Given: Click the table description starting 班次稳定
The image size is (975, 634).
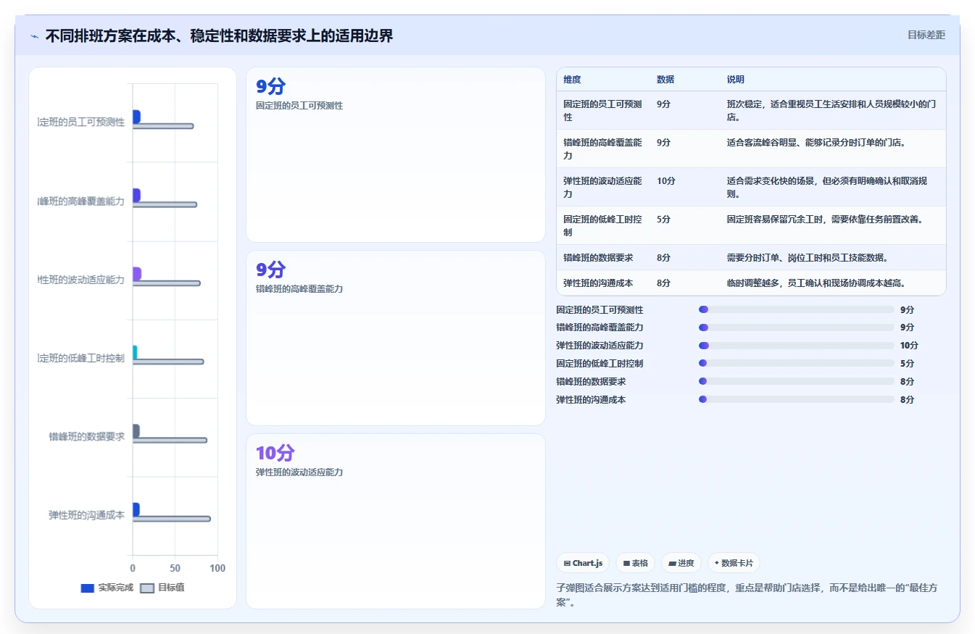Looking at the screenshot, I should 831,110.
